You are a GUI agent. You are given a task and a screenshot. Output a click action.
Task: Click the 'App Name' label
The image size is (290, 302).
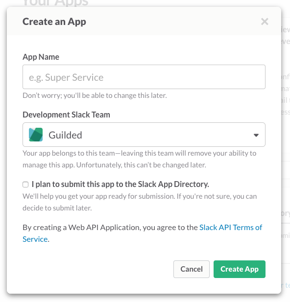click(x=41, y=57)
